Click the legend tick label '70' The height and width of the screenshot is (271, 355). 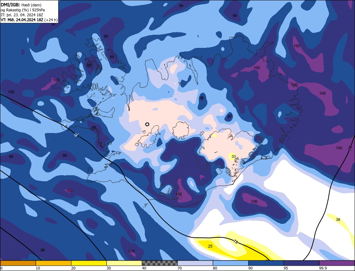(180, 268)
